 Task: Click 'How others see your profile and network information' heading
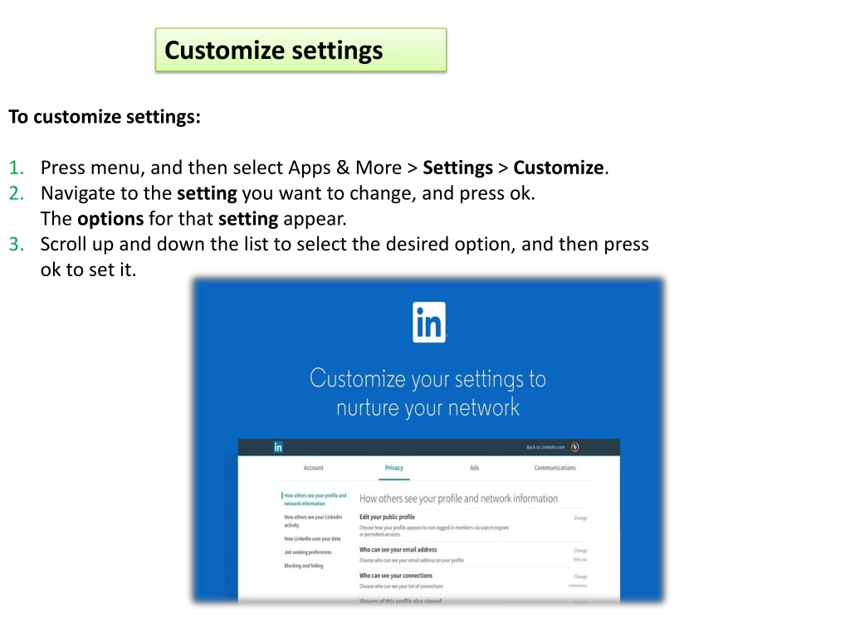pyautogui.click(x=458, y=498)
